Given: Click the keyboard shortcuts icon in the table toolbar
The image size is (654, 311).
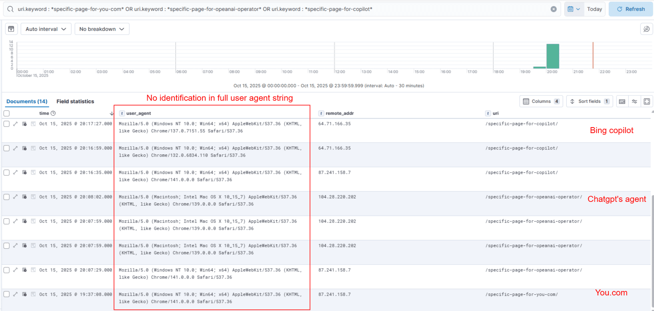Looking at the screenshot, I should (x=622, y=102).
